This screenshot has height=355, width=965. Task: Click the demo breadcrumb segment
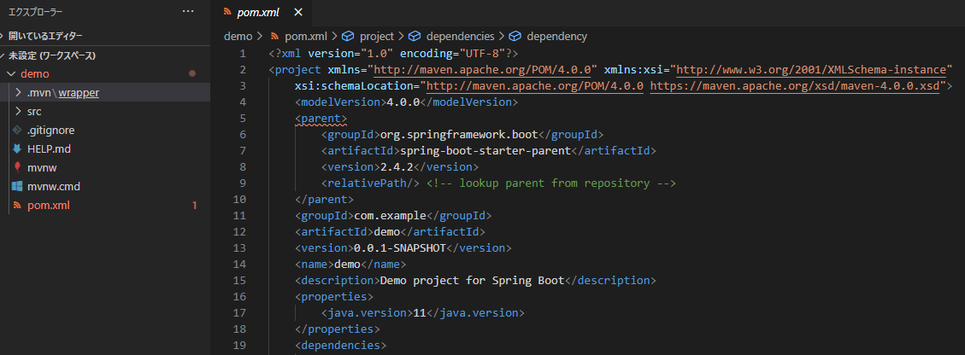tap(238, 37)
